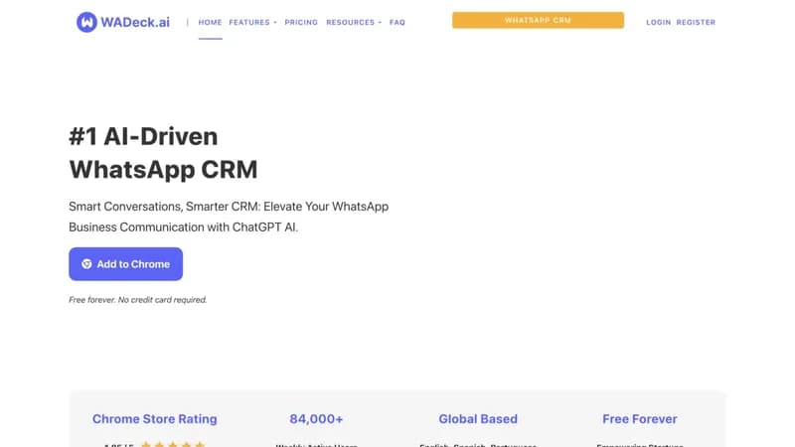Open the Home menu item
The height and width of the screenshot is (447, 795).
pyautogui.click(x=210, y=22)
